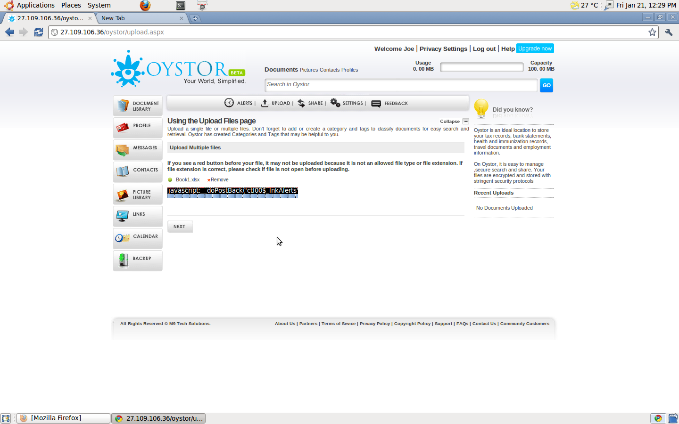Screen dimensions: 679x424
Task: Click the show desktop button in taskbar
Action: point(6,418)
